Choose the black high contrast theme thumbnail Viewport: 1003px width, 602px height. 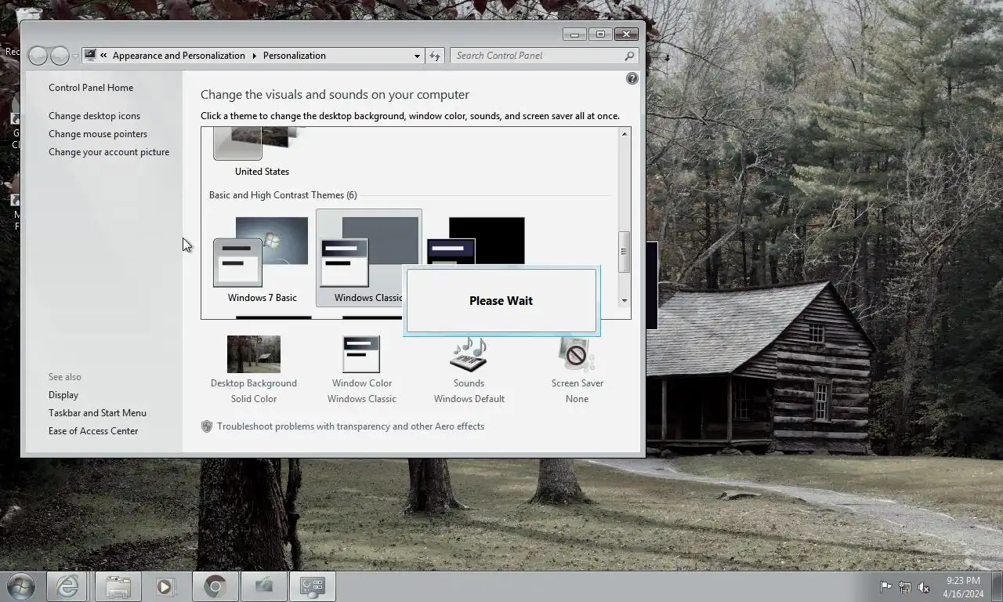[476, 241]
